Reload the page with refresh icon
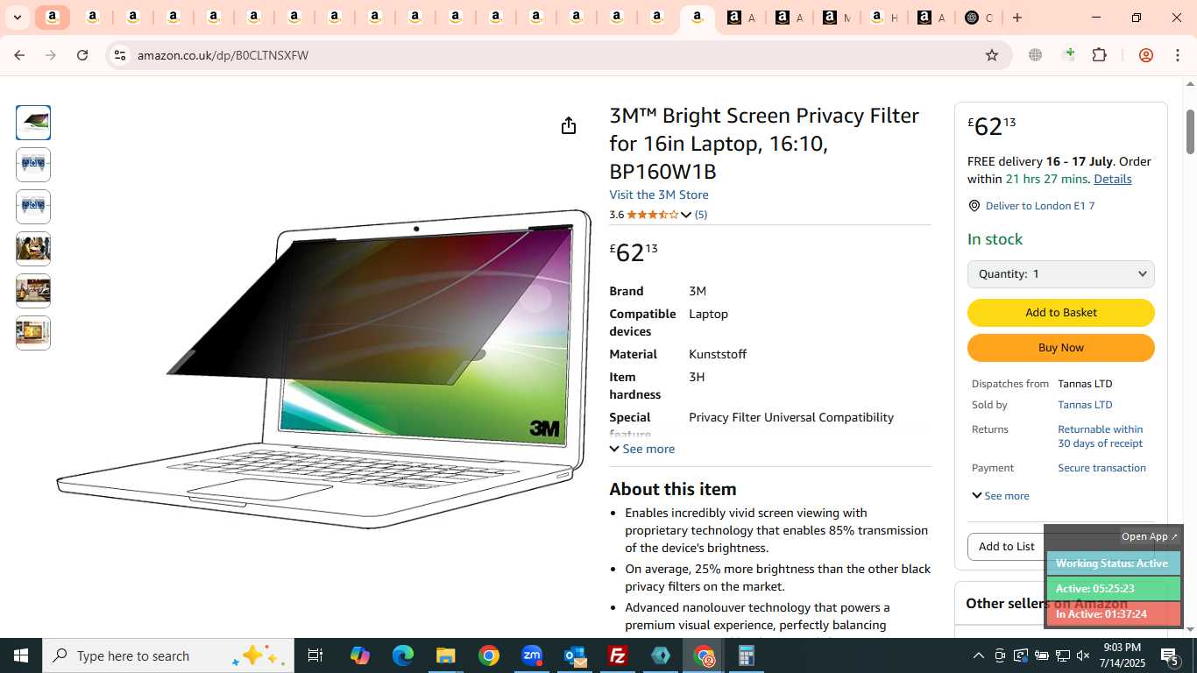Viewport: 1197px width, 673px height. 82,55
